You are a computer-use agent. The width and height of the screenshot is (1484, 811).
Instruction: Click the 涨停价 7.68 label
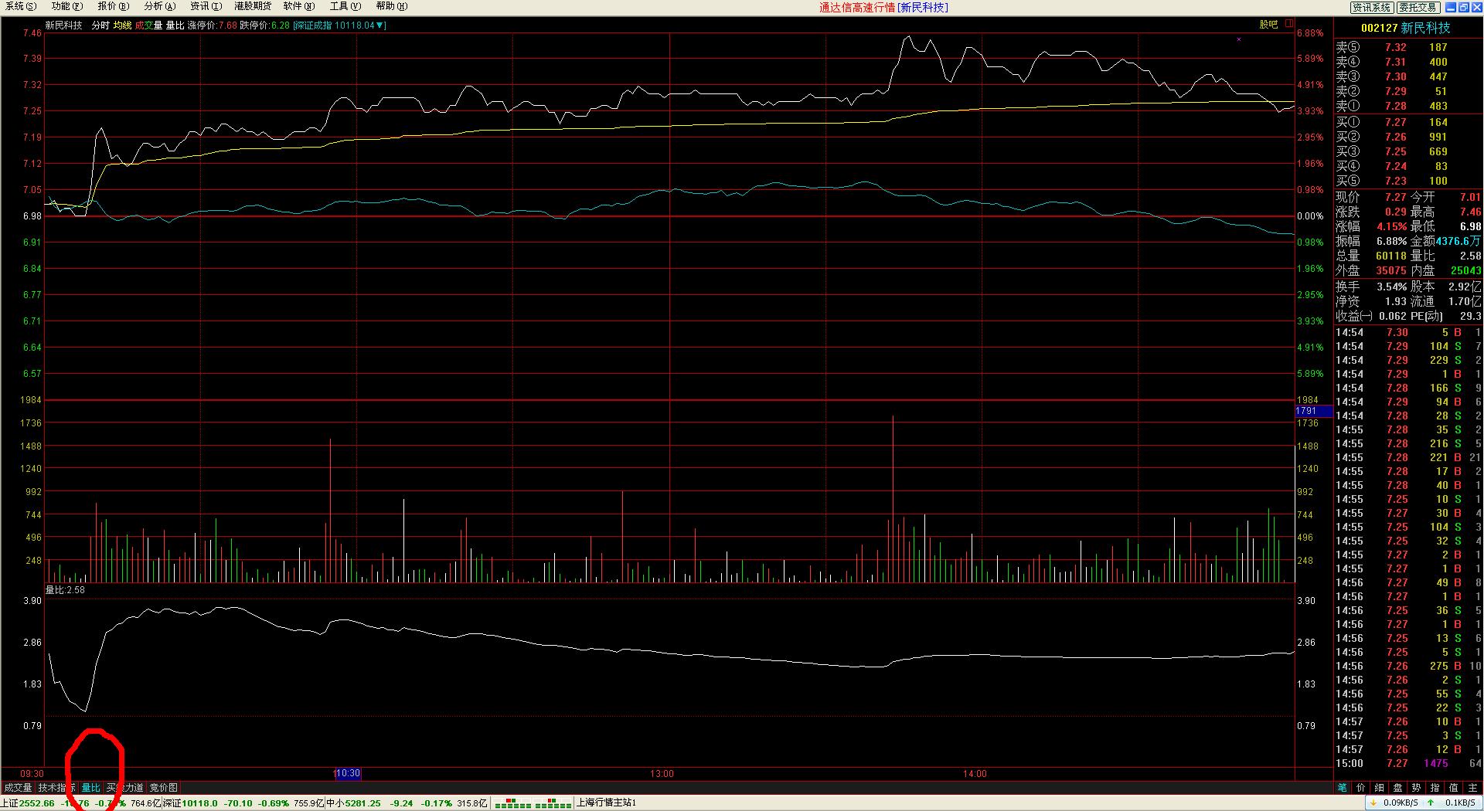point(213,25)
